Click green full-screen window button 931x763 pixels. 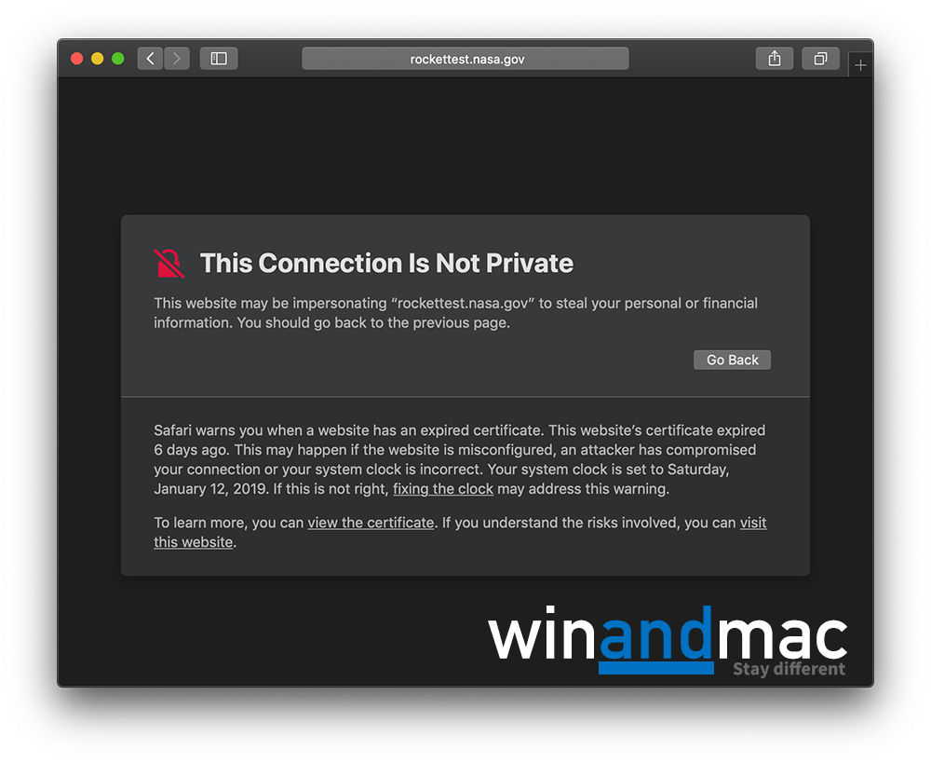[x=118, y=59]
